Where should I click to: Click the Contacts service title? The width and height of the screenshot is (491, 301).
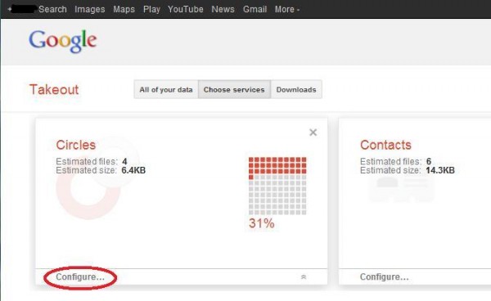click(385, 145)
